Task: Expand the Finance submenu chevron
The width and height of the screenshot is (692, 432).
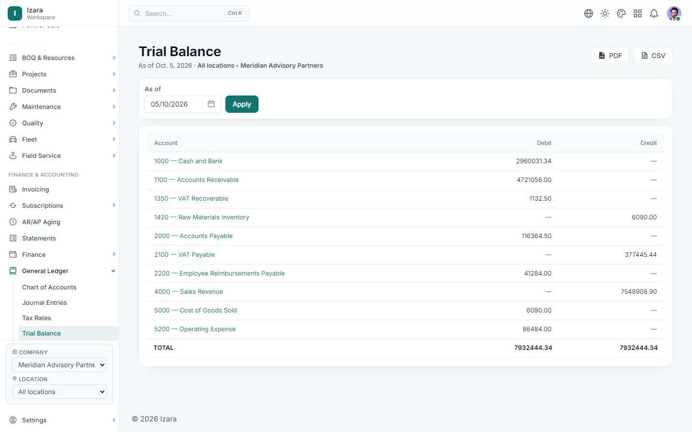Action: 114,254
